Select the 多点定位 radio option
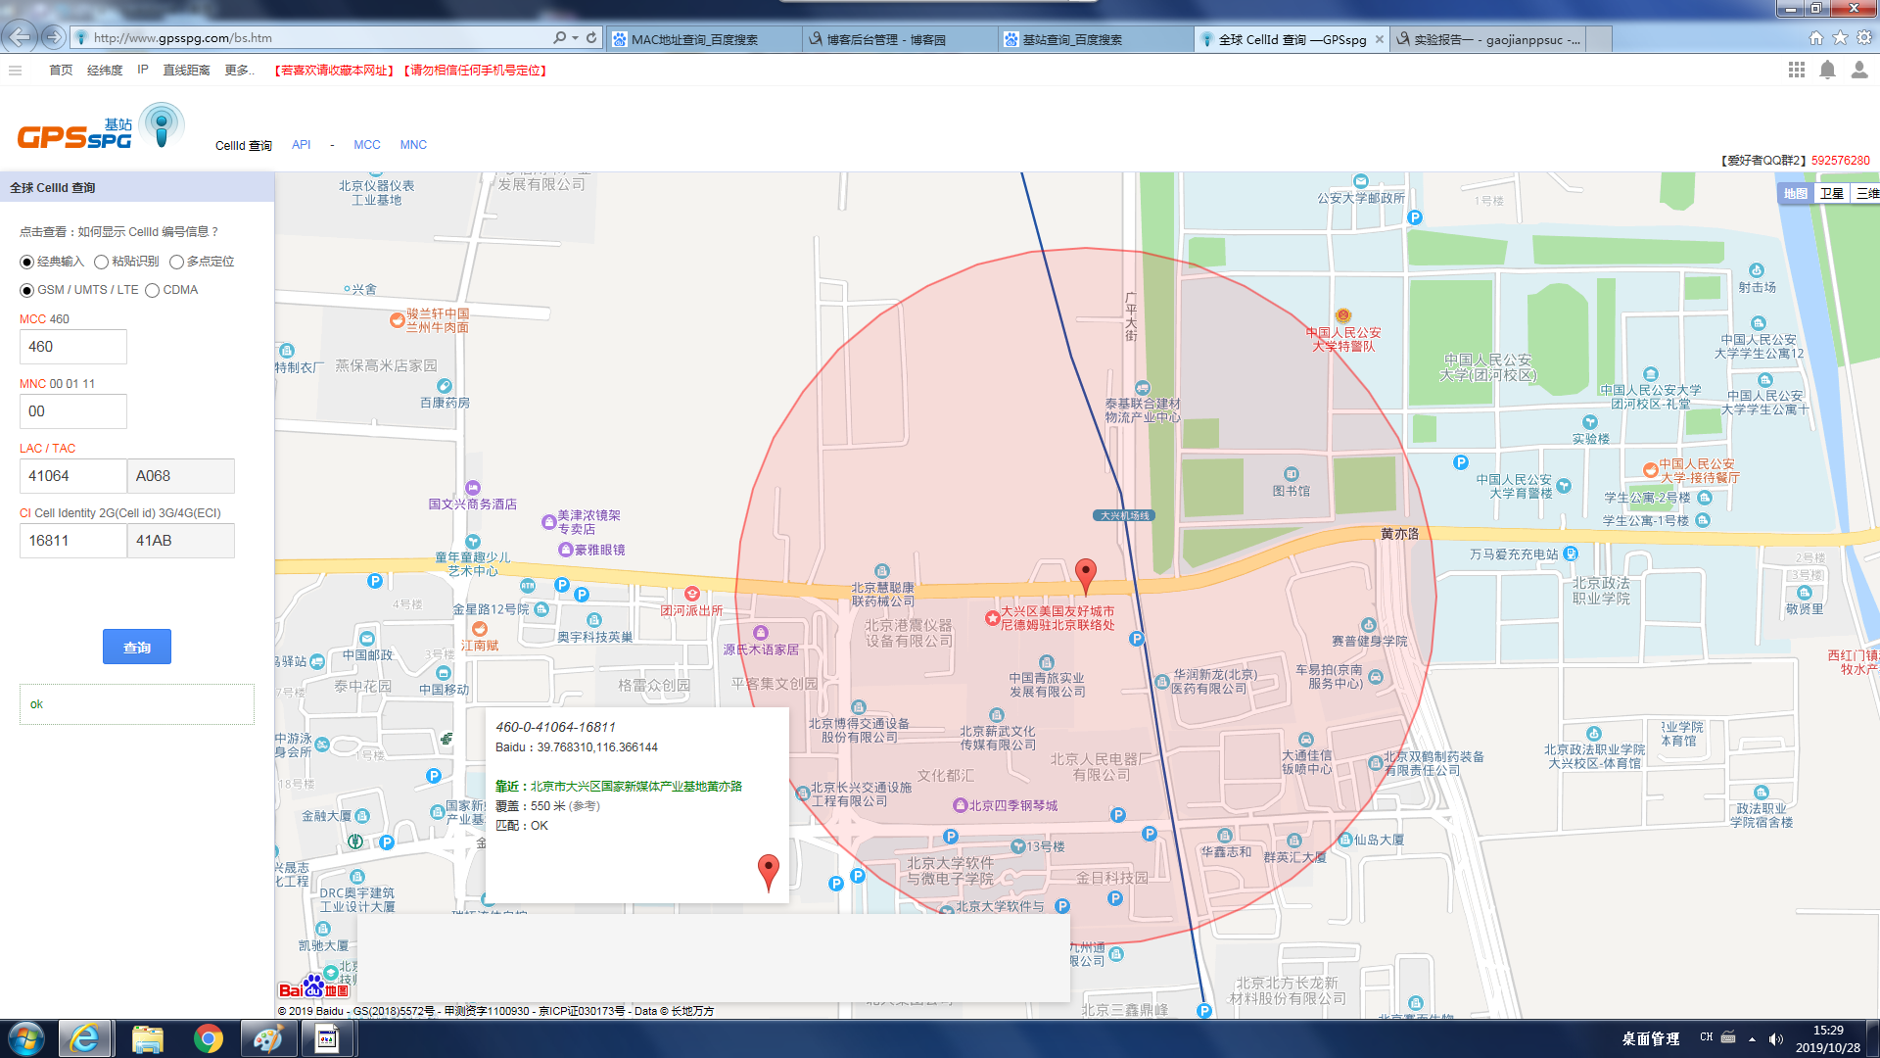The width and height of the screenshot is (1880, 1058). (176, 262)
